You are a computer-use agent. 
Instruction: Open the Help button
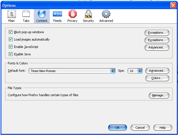click(163, 128)
